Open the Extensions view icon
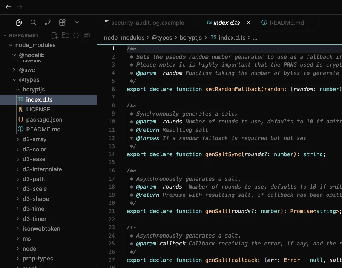 [x=62, y=23]
